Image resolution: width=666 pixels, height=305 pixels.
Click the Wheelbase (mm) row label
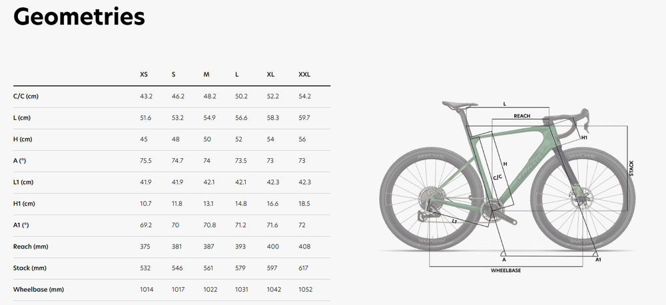(38, 290)
